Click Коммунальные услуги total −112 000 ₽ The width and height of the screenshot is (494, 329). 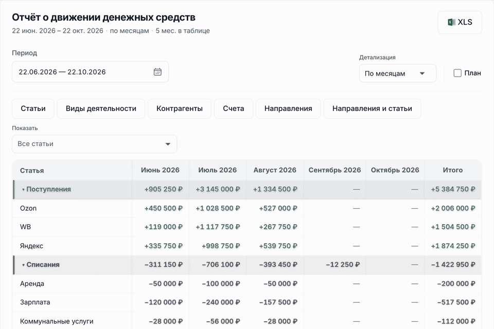pyautogui.click(x=456, y=321)
